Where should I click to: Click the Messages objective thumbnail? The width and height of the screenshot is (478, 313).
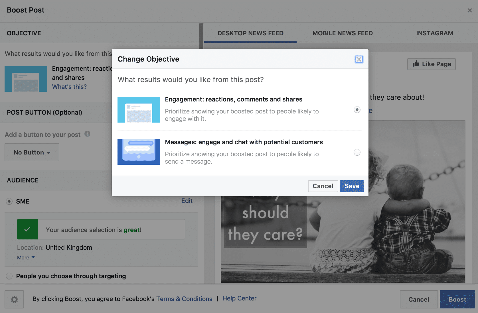point(139,152)
